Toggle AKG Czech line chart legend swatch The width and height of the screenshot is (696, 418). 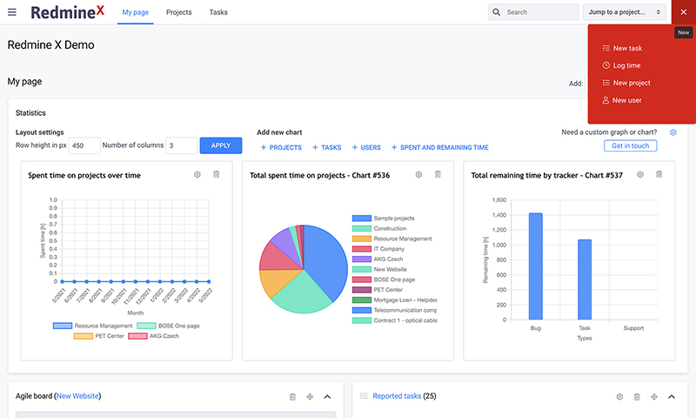(x=137, y=336)
